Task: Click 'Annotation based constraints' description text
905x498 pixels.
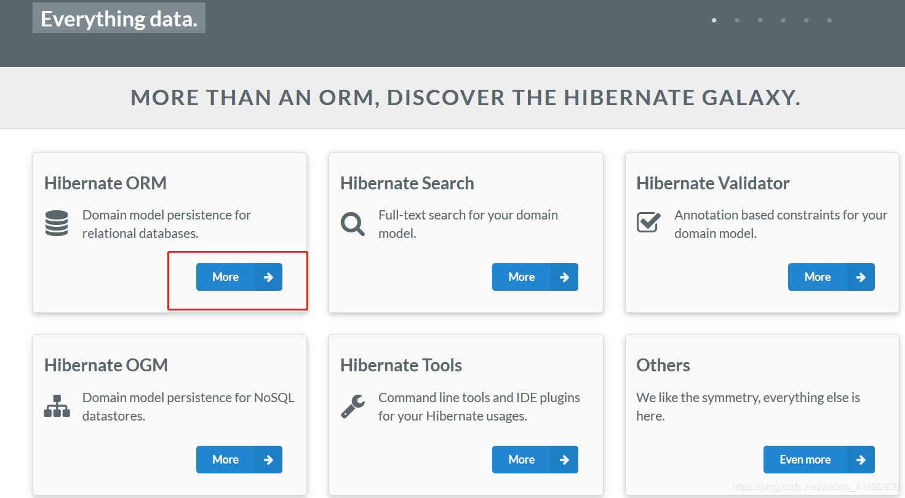Action: pos(781,224)
